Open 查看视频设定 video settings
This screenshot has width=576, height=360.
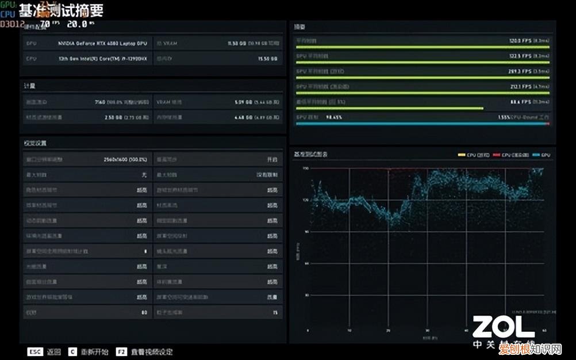[152, 351]
